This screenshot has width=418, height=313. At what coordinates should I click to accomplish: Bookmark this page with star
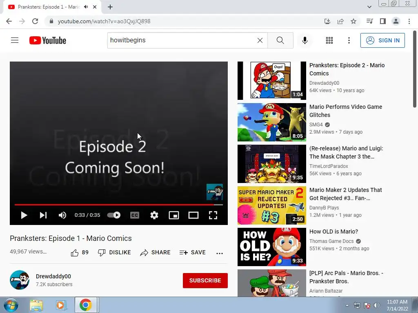[354, 21]
